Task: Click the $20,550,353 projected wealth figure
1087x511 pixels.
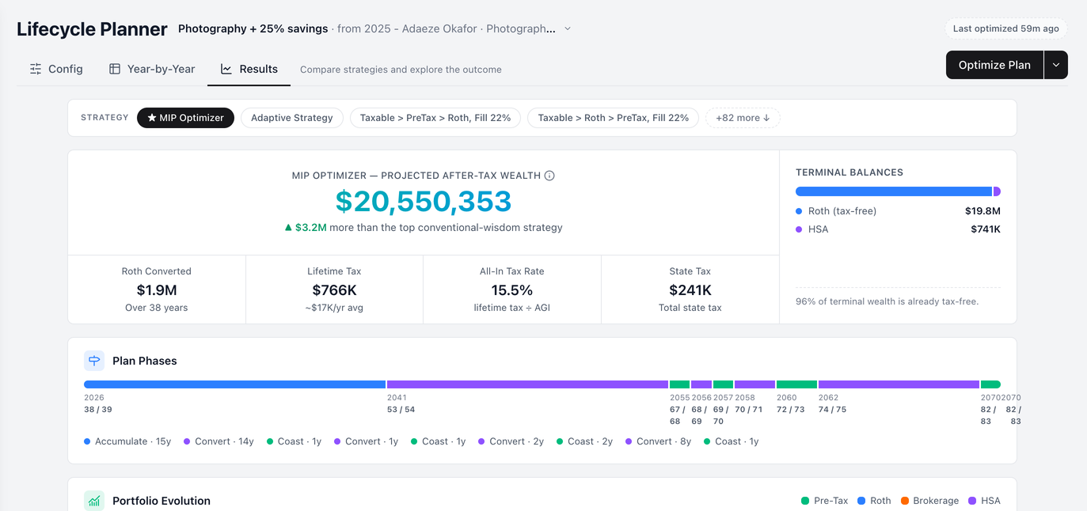Action: [x=424, y=202]
